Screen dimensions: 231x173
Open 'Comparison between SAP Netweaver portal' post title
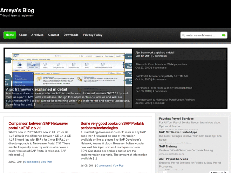[38, 126]
